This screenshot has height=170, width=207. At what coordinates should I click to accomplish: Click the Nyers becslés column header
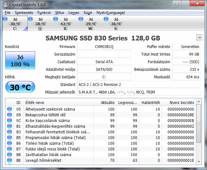(179, 102)
